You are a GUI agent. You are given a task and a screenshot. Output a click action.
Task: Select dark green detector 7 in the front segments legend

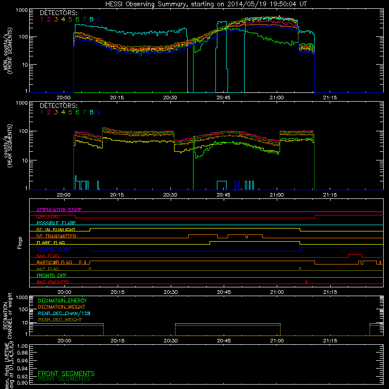(x=84, y=19)
